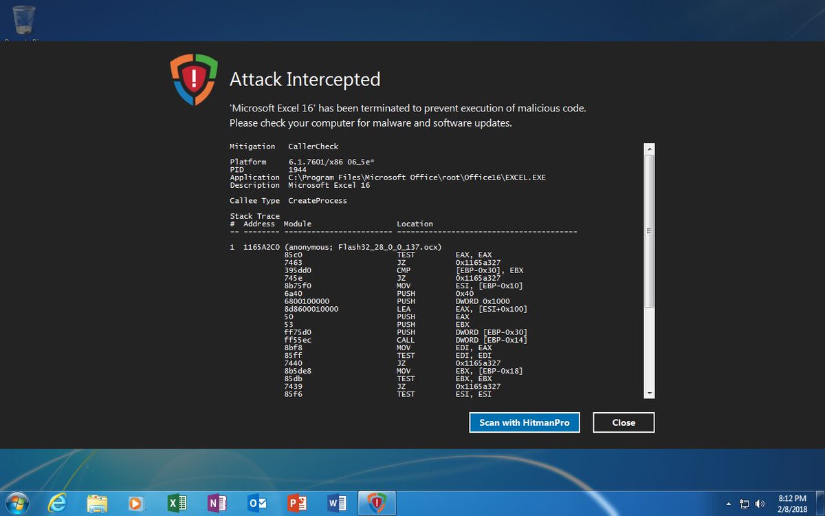
Task: Open PowerPoint from the taskbar
Action: click(x=296, y=503)
